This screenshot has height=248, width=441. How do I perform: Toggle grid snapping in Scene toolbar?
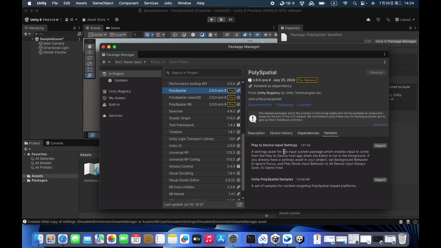coord(158,34)
